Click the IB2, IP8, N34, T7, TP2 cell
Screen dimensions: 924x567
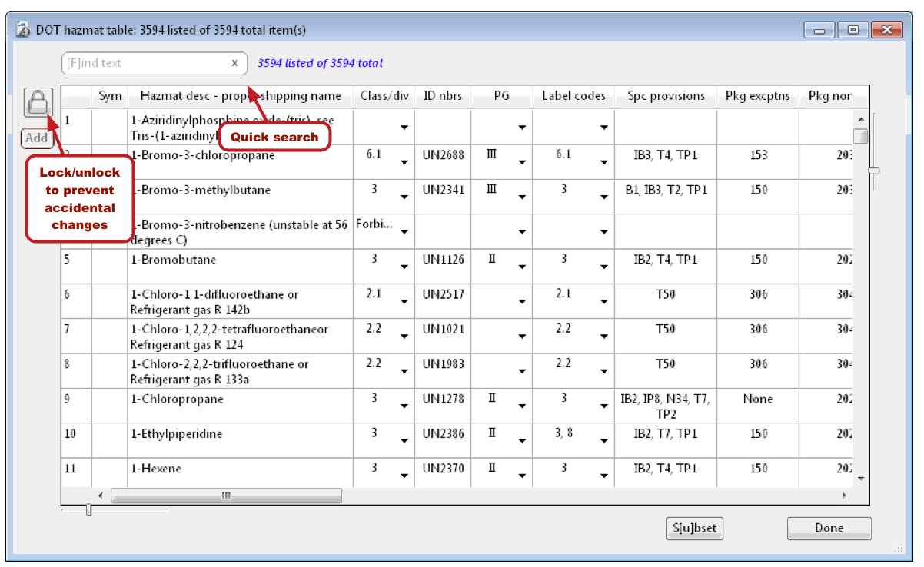666,406
